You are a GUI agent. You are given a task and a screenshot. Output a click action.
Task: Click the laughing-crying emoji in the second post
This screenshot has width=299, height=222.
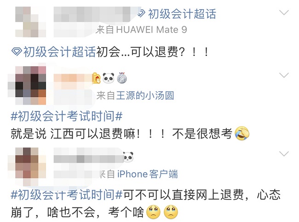click(x=242, y=133)
